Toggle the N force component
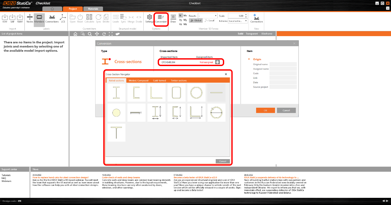This screenshot has height=205, width=391. 181,16
